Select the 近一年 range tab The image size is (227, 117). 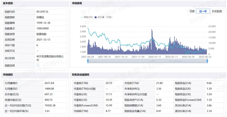(203, 11)
